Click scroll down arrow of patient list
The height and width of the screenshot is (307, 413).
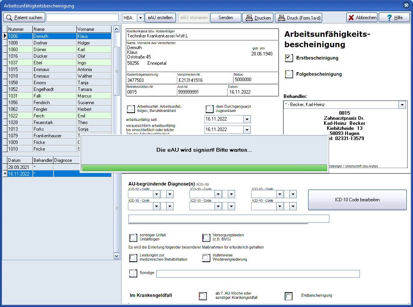(117, 256)
